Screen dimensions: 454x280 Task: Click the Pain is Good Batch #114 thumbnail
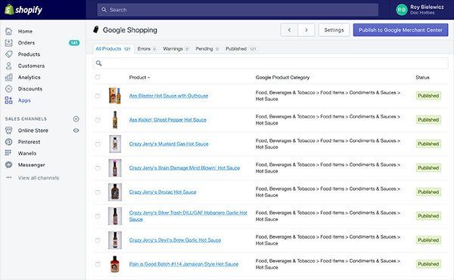pyautogui.click(x=115, y=264)
